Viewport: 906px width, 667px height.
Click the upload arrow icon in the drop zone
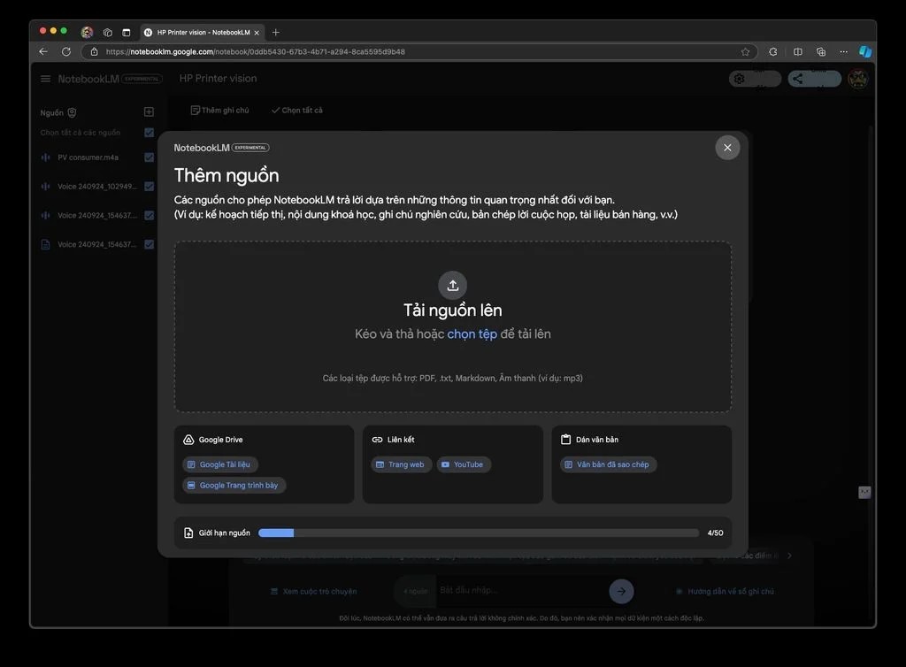(452, 285)
